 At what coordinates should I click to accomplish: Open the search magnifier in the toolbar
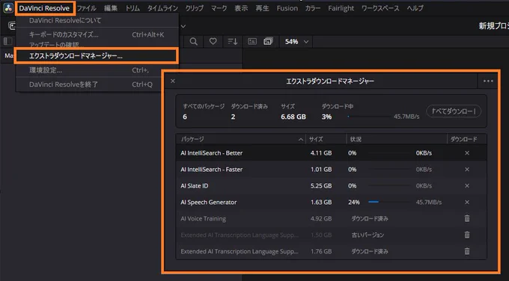[x=193, y=42]
